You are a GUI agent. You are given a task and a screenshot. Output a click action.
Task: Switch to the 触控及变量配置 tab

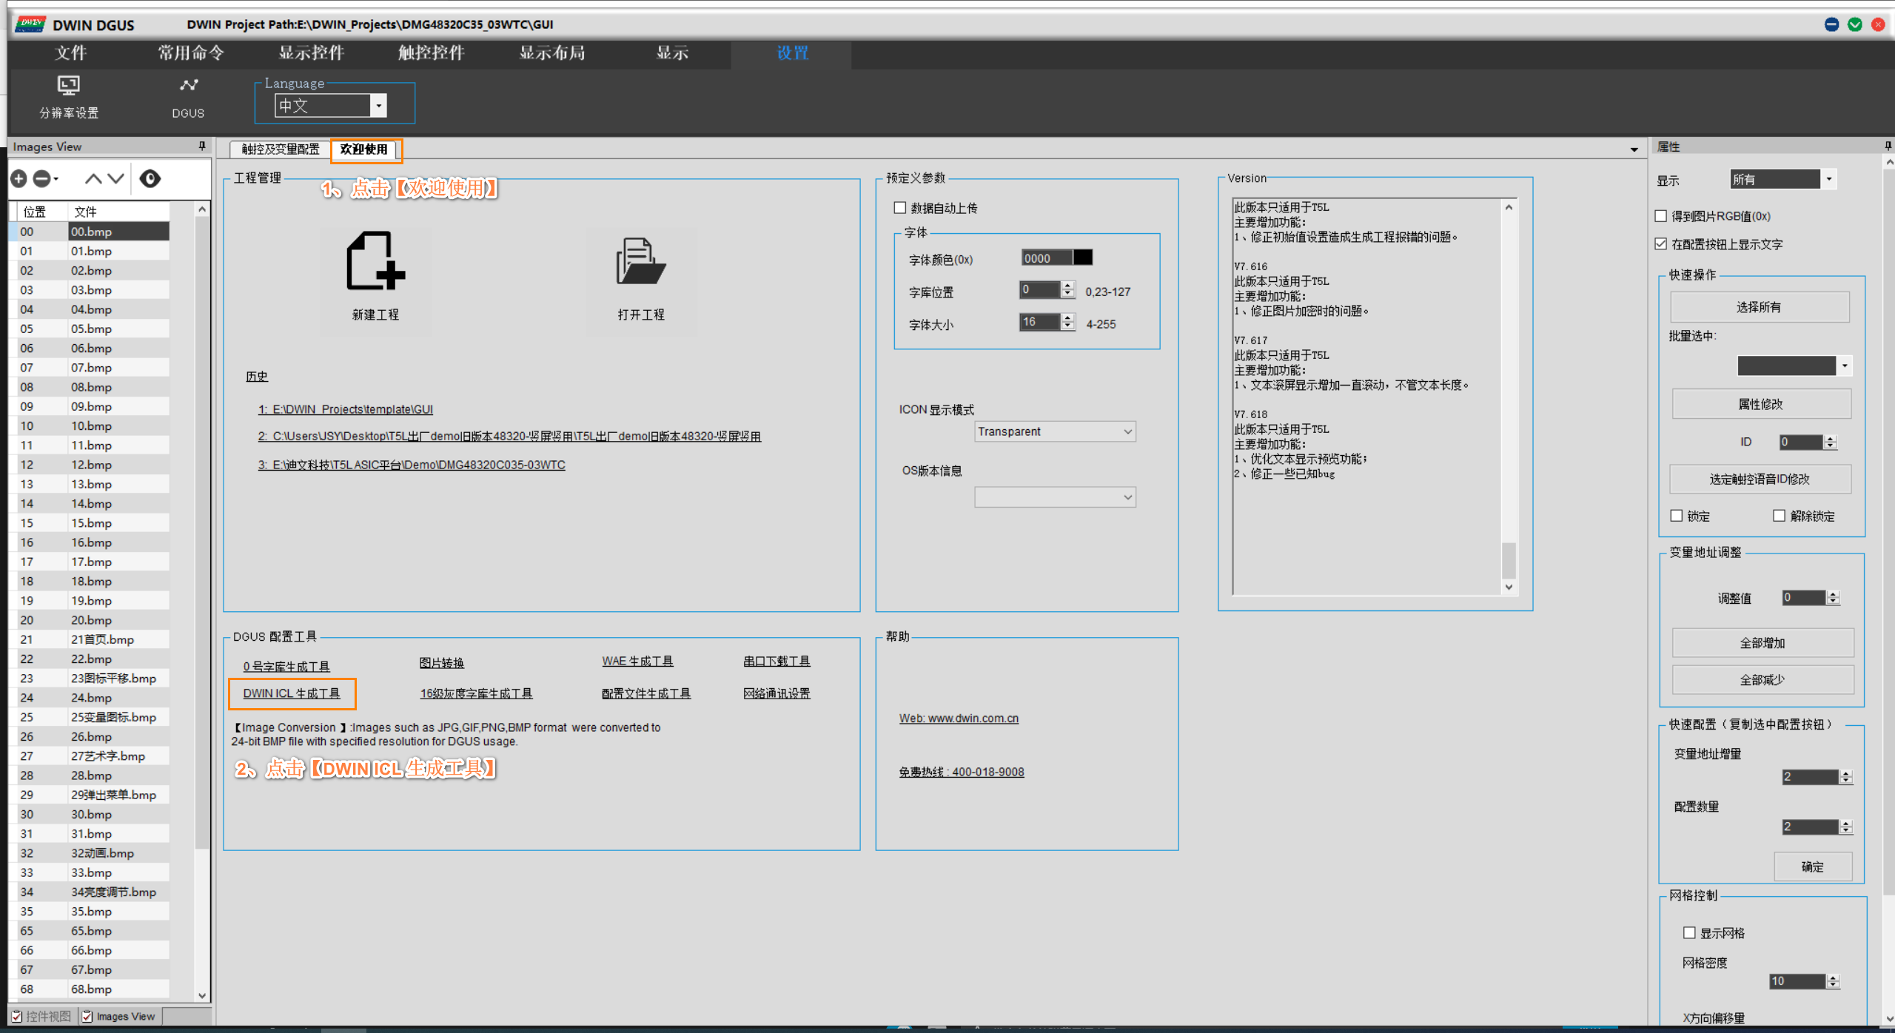pyautogui.click(x=280, y=149)
